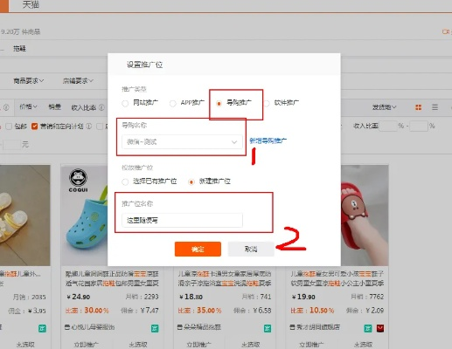Sort results by 收入比率
This screenshot has width=452, height=349.
84,107
